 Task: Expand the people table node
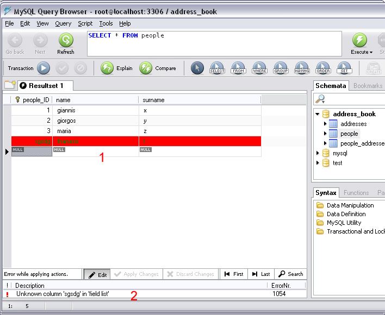325,134
